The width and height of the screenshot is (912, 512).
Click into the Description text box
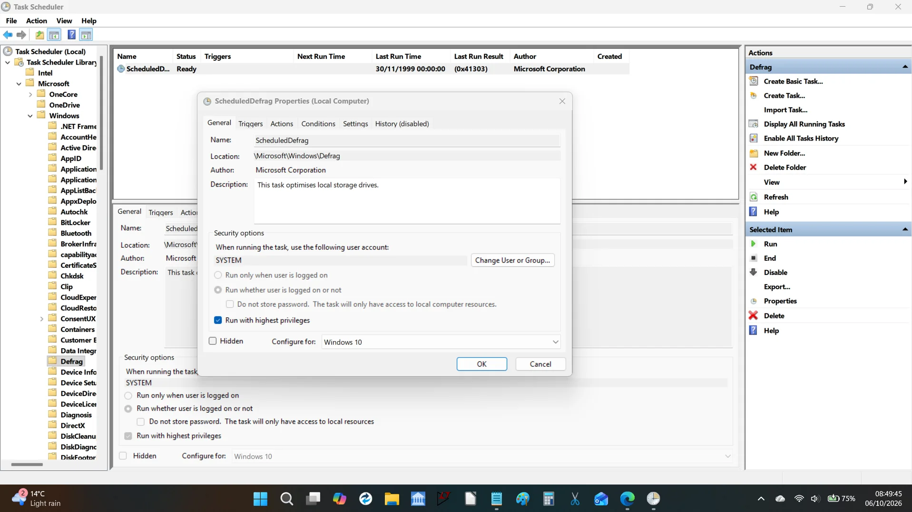coord(407,200)
